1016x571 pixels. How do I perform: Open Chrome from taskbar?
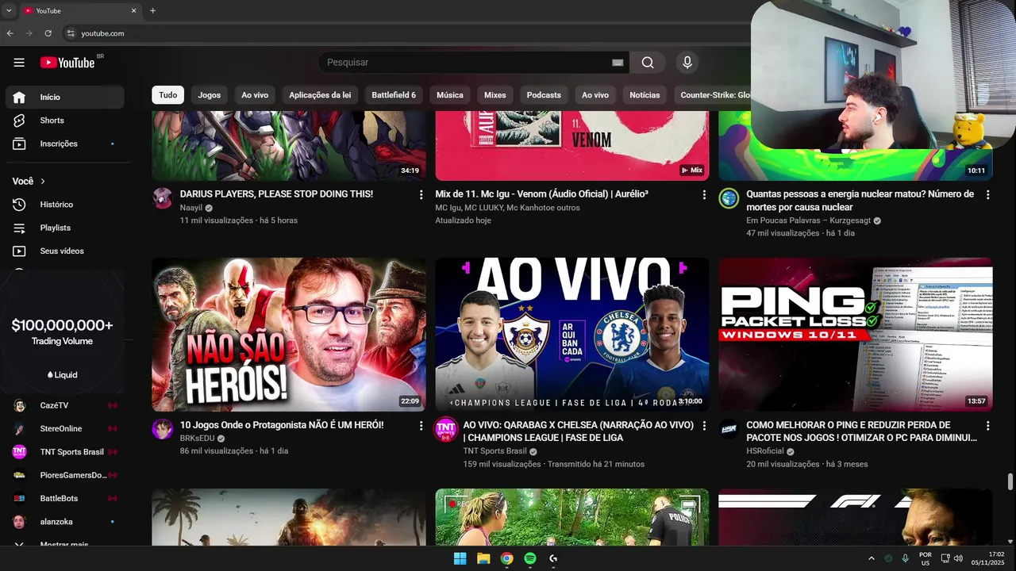(x=507, y=558)
